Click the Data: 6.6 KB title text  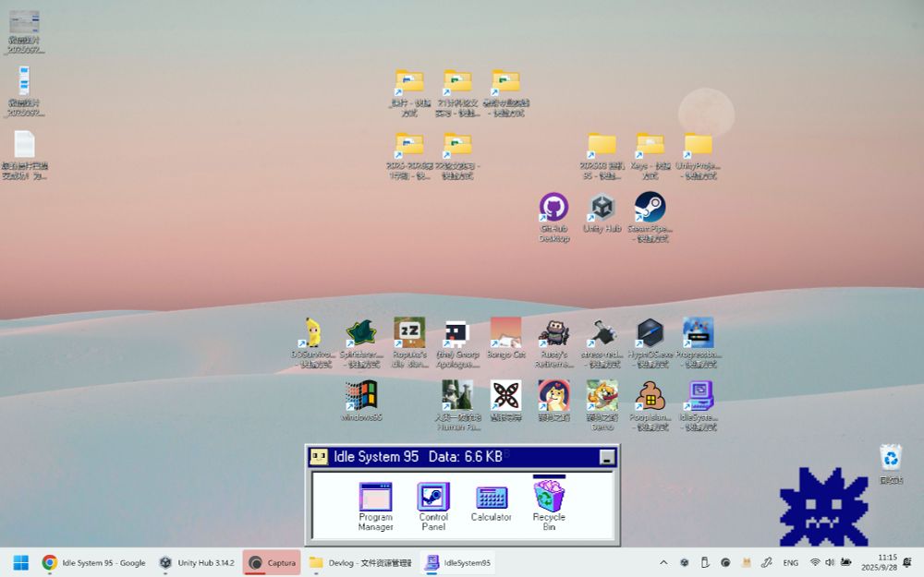coord(466,457)
